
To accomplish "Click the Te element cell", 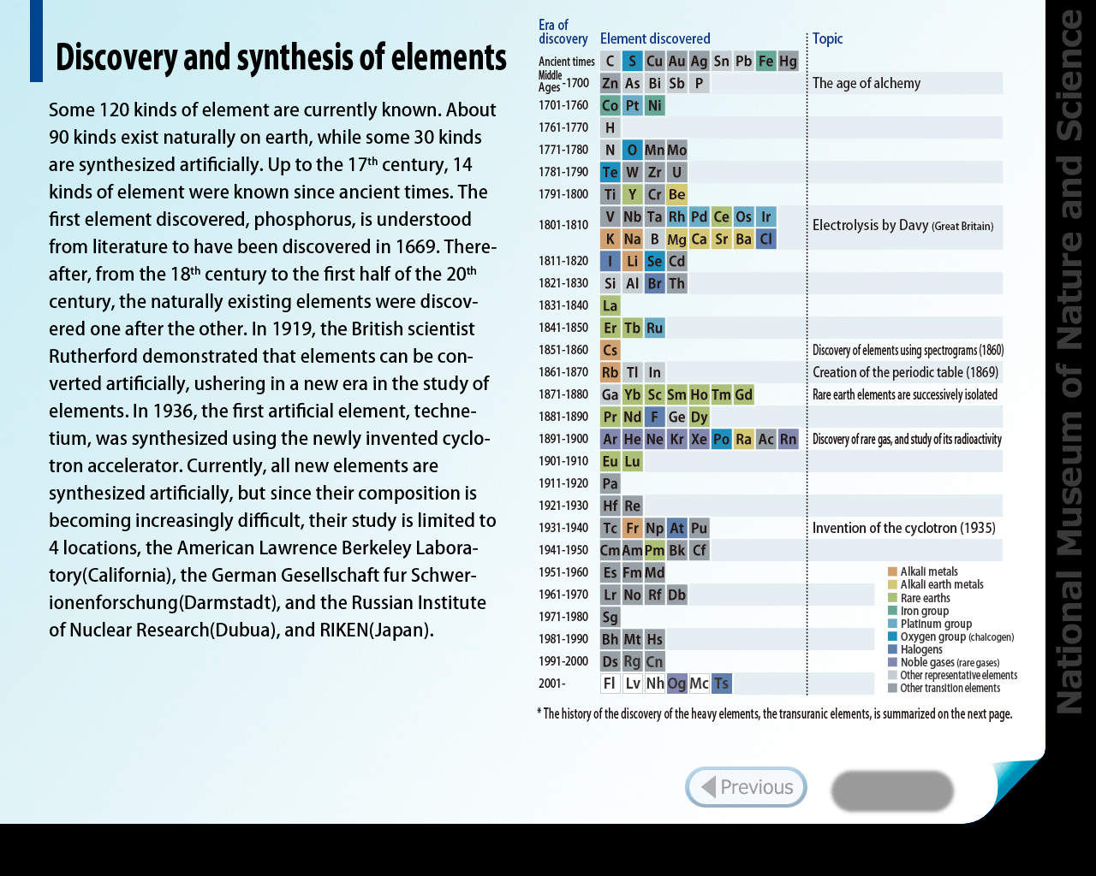I will [610, 172].
